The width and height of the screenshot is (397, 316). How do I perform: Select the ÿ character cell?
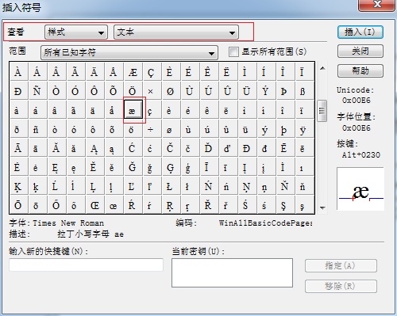coord(304,129)
